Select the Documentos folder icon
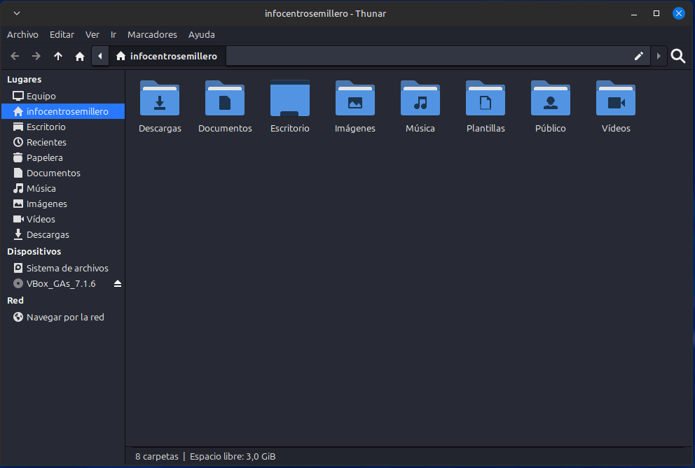The height and width of the screenshot is (468, 695). tap(225, 98)
